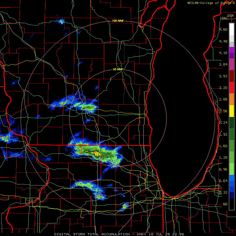Click the 3.20 legend value
Image resolution: width=236 pixels, height=236 pixels.
[x=223, y=88]
